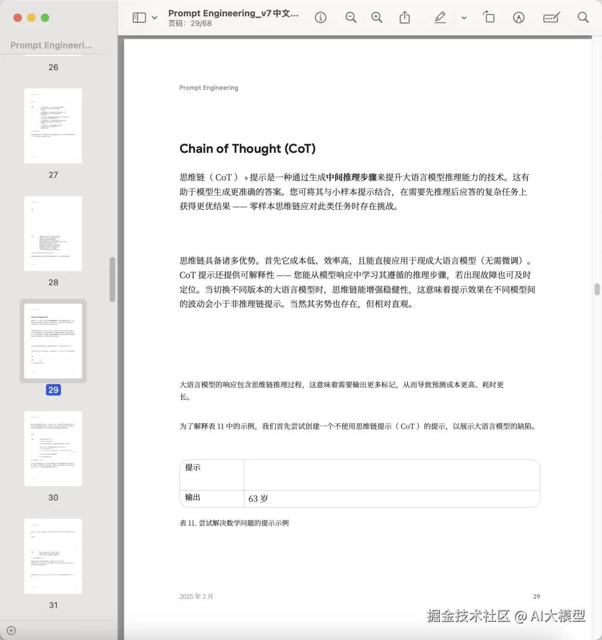Select page 30 thumbnail

pyautogui.click(x=53, y=449)
